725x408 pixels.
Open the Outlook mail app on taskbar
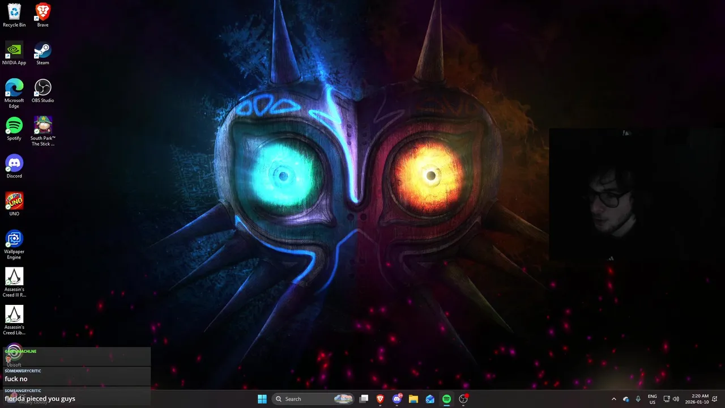click(x=430, y=399)
